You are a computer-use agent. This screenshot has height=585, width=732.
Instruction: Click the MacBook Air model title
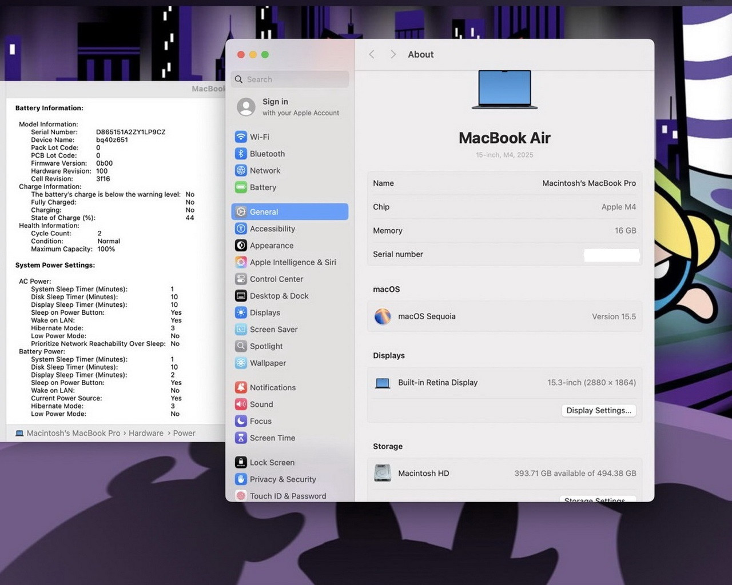[x=504, y=138]
